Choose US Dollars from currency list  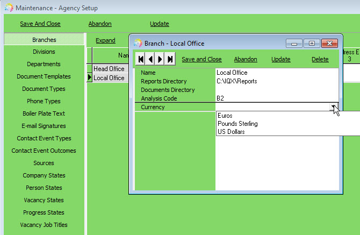point(231,132)
